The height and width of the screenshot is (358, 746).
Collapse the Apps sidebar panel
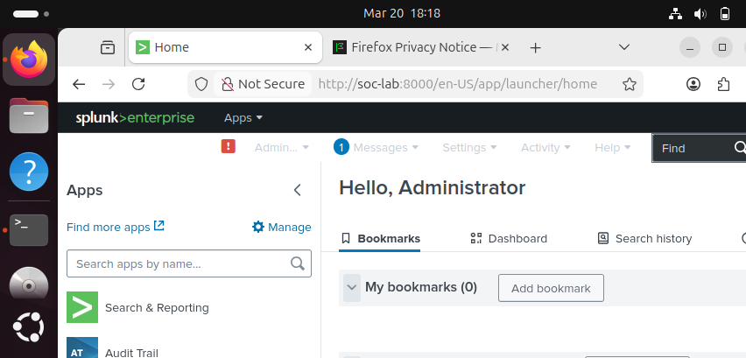click(x=297, y=190)
